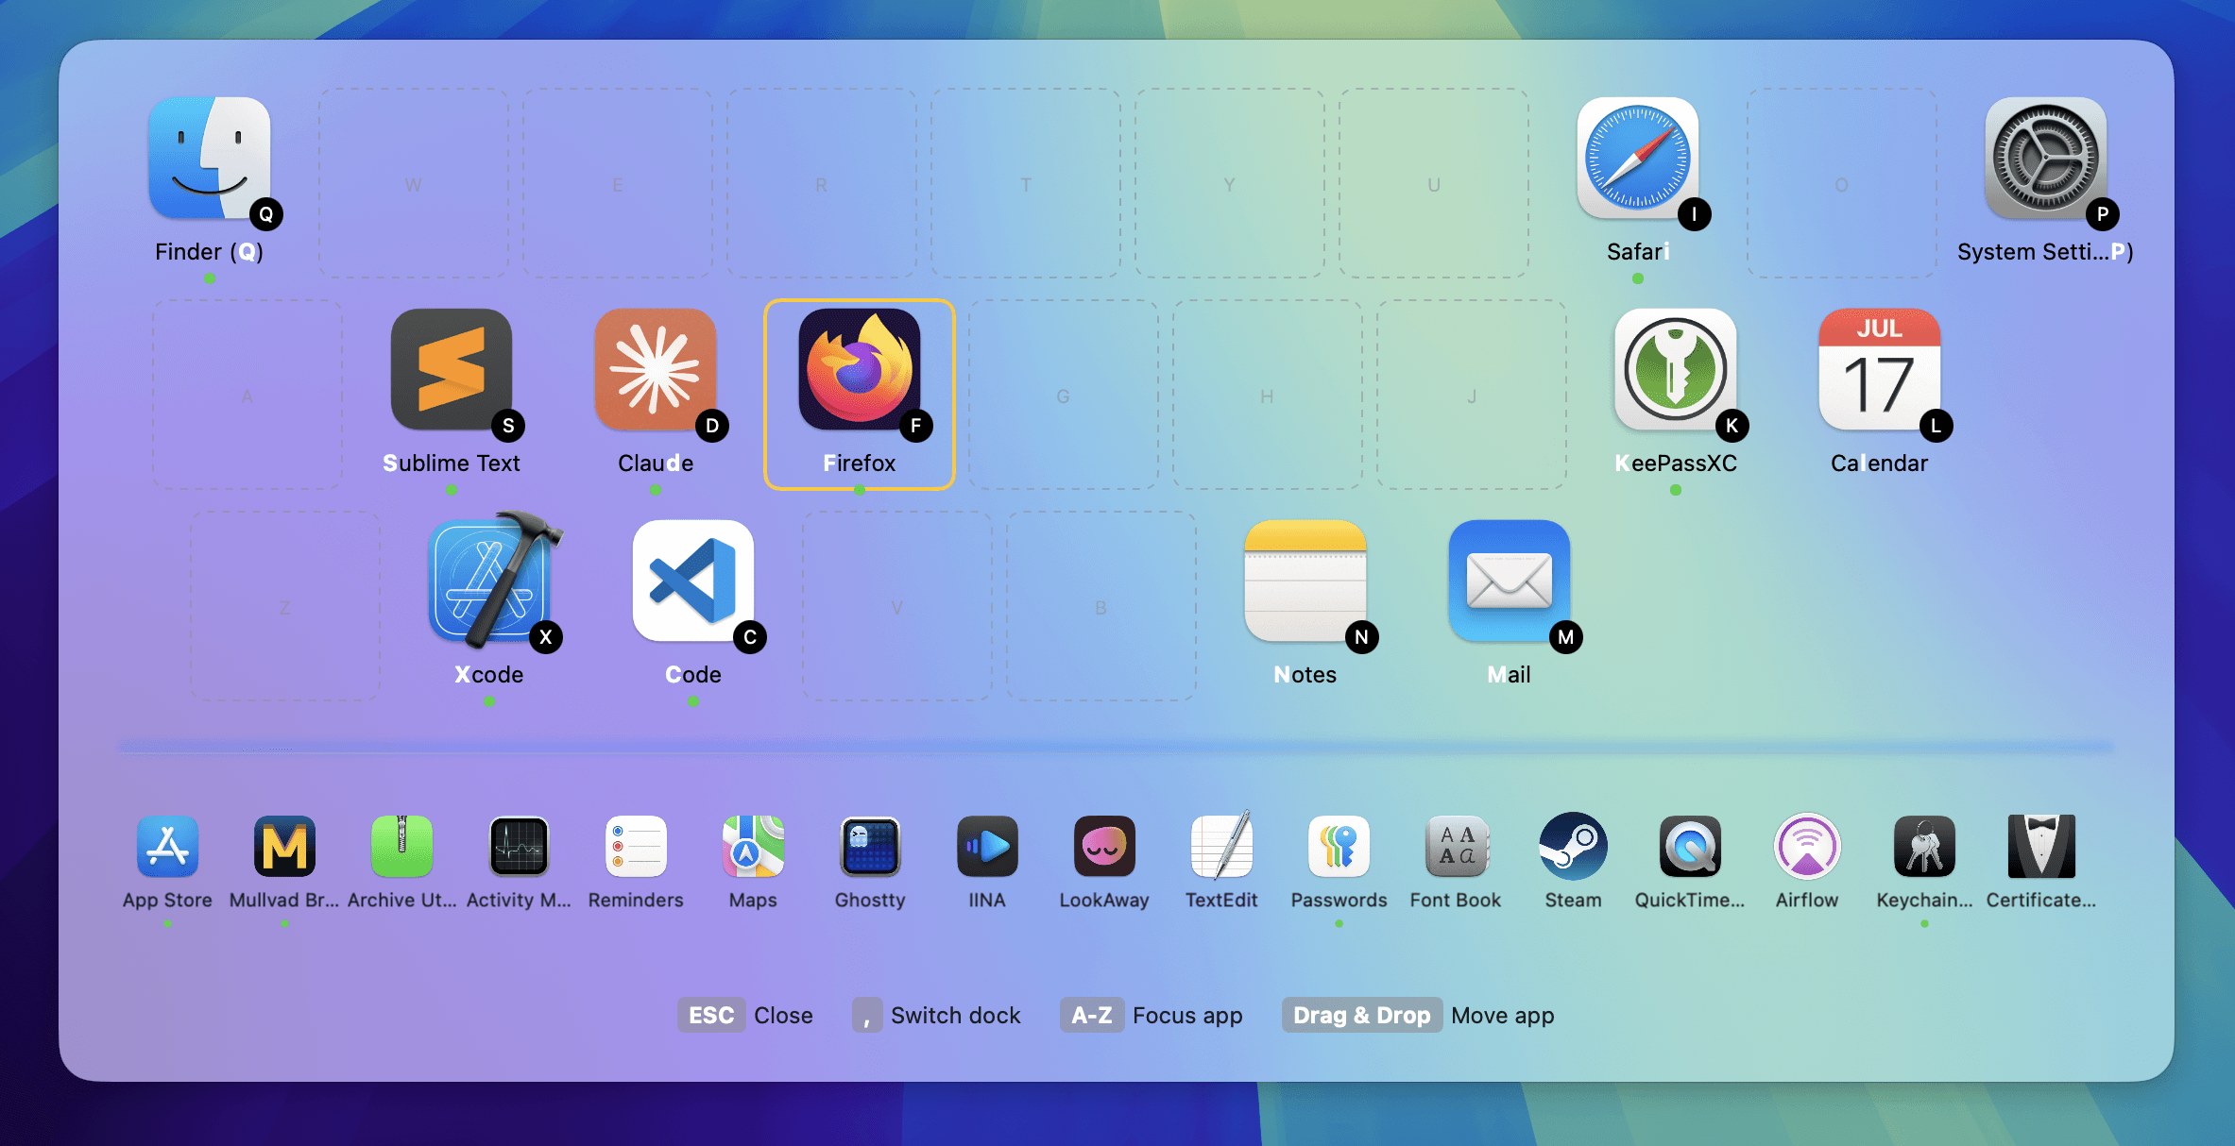
Task: Select the empty E key slot
Action: pyautogui.click(x=618, y=183)
